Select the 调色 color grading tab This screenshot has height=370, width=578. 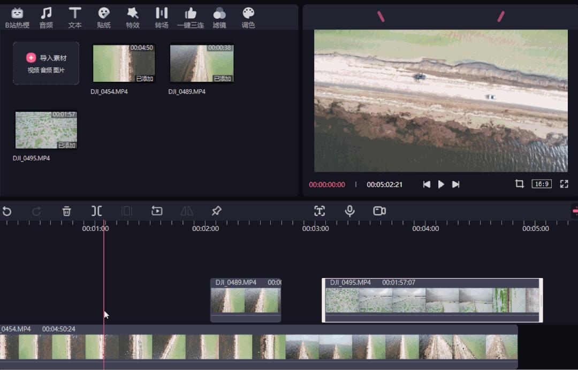click(248, 18)
